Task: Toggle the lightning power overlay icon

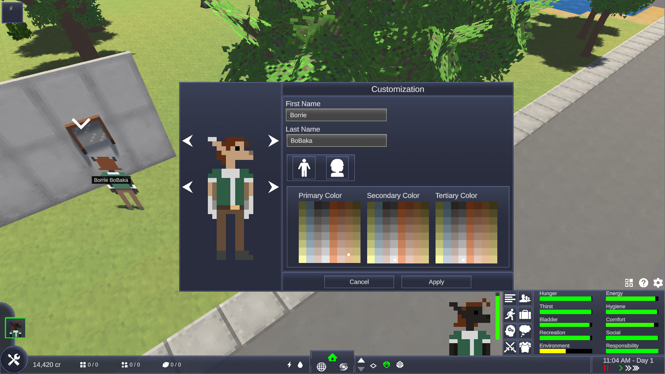Action: point(289,365)
